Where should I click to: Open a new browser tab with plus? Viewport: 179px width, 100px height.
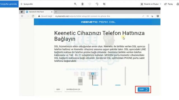[56, 12]
